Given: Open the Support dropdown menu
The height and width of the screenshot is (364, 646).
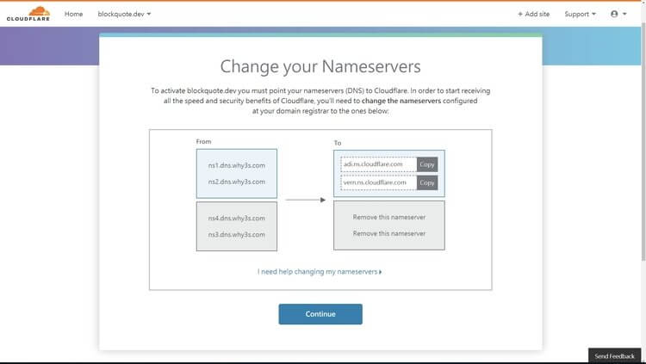Looking at the screenshot, I should pyautogui.click(x=580, y=14).
